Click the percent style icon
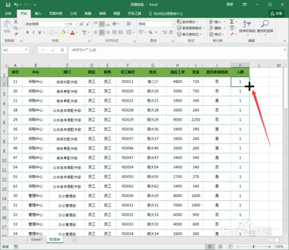The height and width of the screenshot is (250, 289). 150,32
